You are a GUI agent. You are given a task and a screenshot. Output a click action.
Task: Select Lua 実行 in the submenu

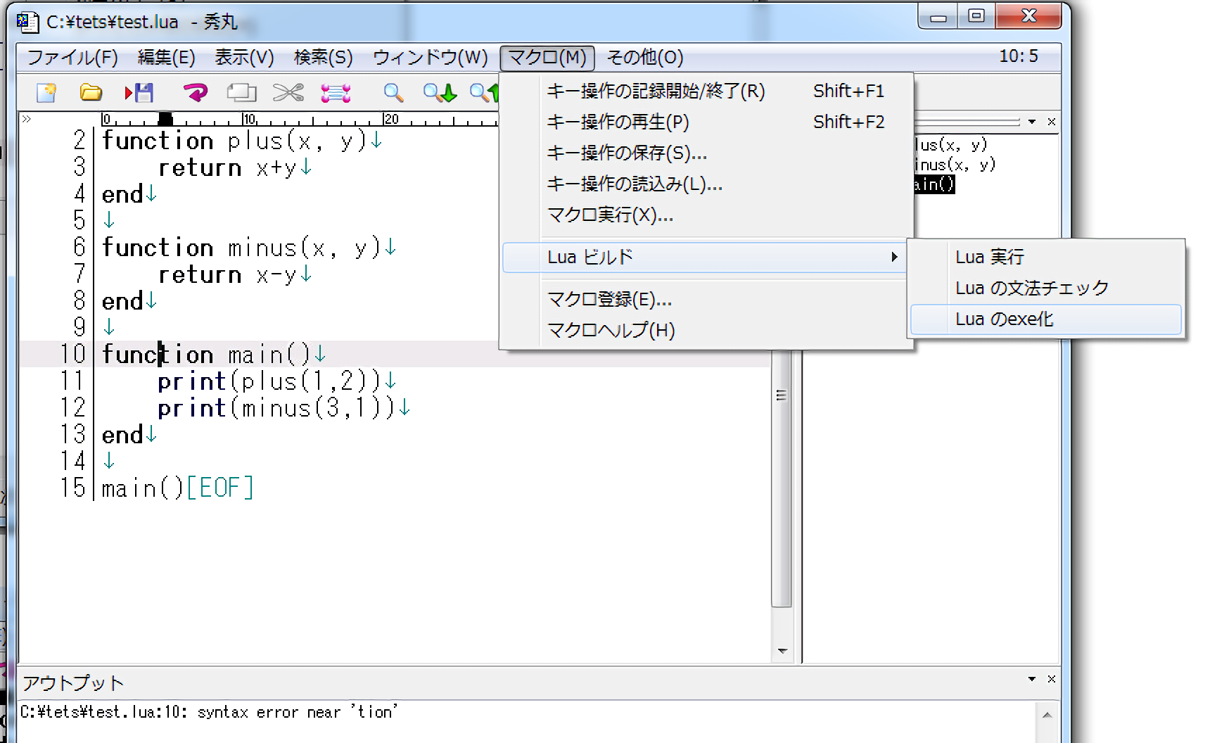(989, 258)
